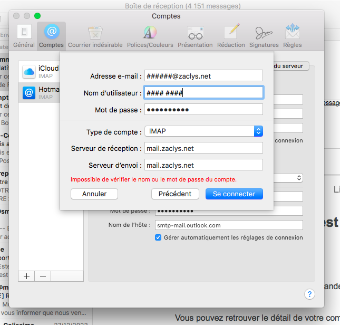Screen dimensions: 340x325
Task: Open Polices/Couleurs preferences
Action: pyautogui.click(x=150, y=35)
